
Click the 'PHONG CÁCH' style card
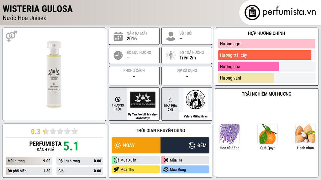point(134,76)
